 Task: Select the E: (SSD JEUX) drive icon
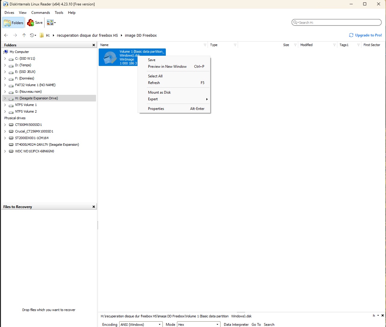11,72
